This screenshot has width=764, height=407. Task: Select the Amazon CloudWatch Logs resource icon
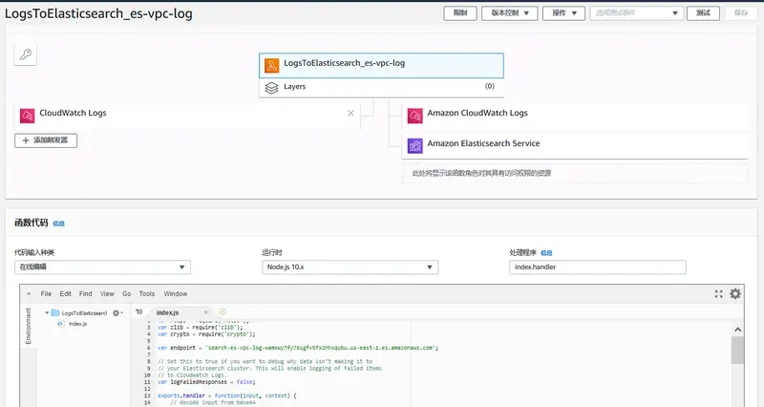tap(415, 116)
